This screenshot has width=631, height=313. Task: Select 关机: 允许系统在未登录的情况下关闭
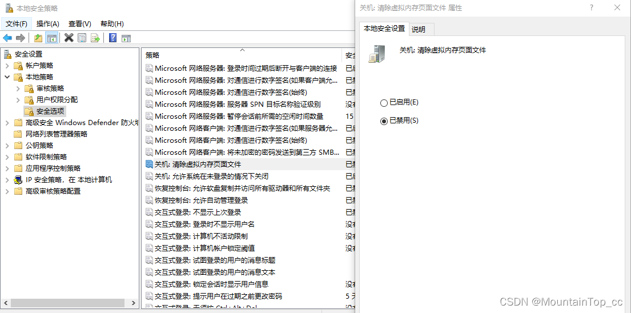pos(211,176)
